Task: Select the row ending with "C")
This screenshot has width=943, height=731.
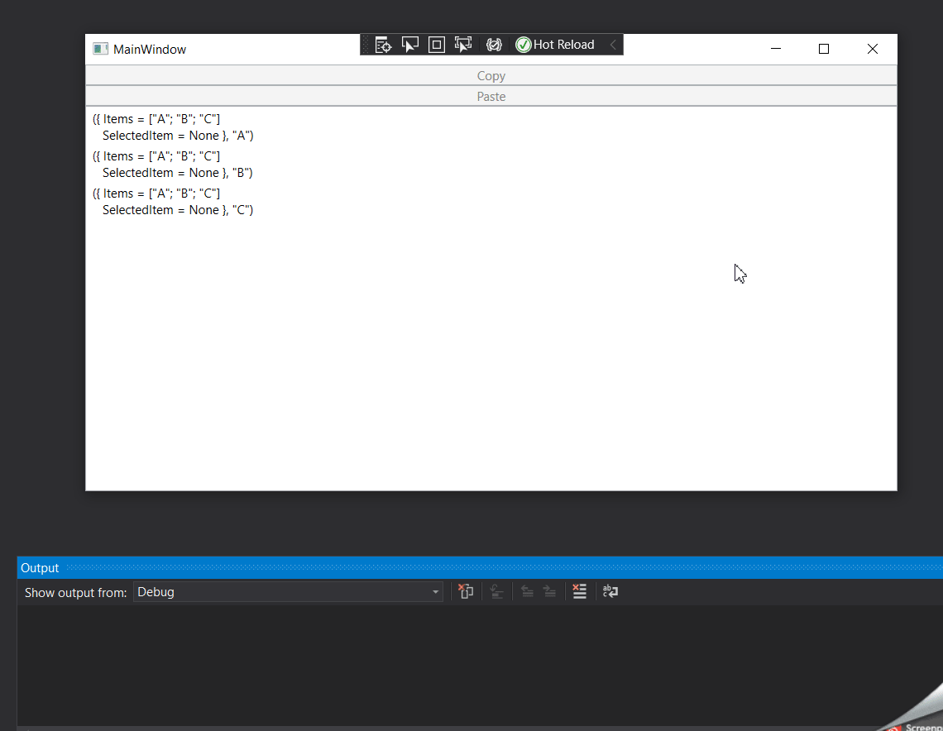Action: click(491, 202)
